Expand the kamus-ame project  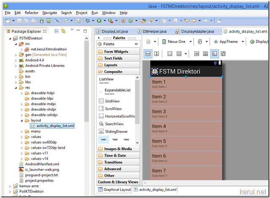coord(10,187)
